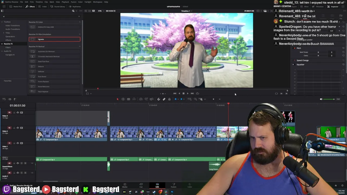Click the speaker volume icon
This screenshot has width=347, height=195.
321,99
